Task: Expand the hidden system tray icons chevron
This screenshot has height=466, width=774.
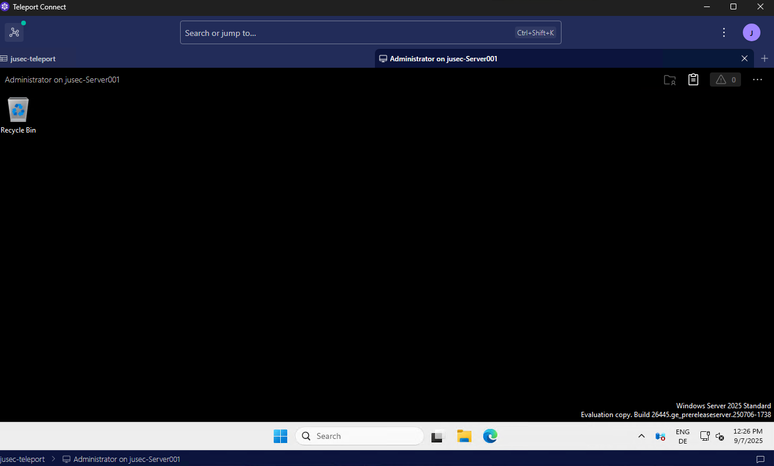Action: (x=642, y=436)
